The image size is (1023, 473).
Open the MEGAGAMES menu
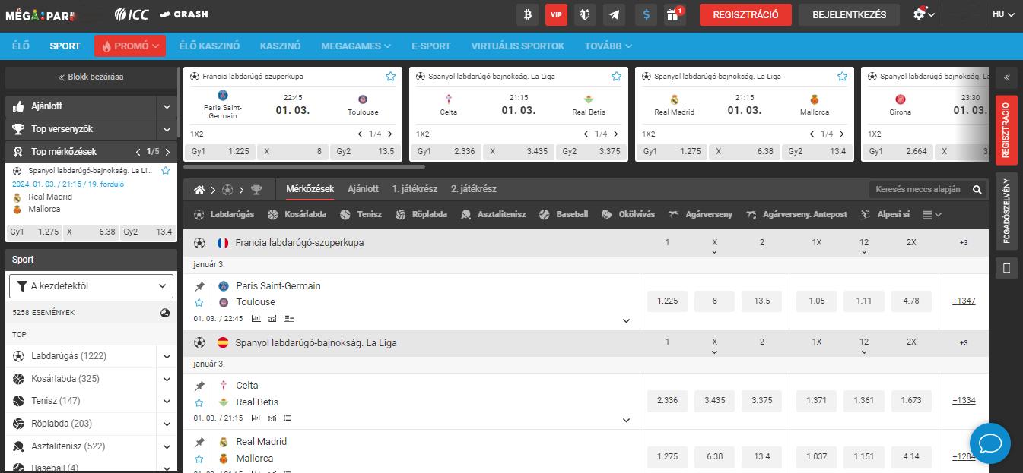coord(356,46)
